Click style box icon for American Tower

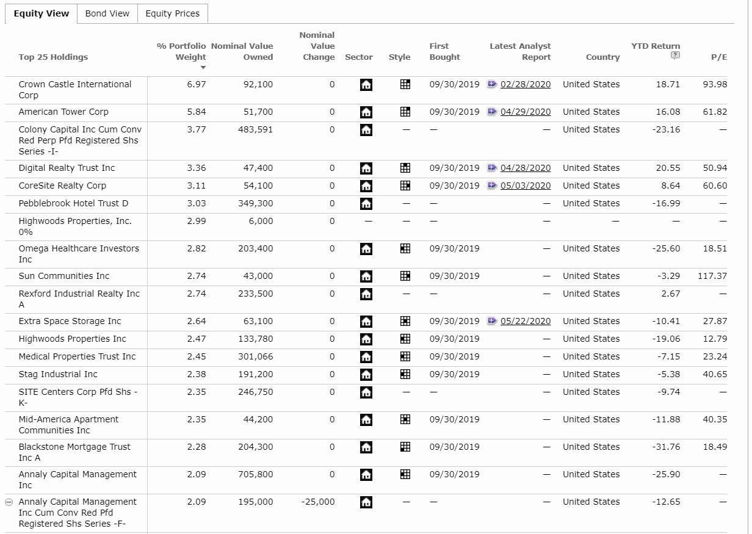coord(405,112)
